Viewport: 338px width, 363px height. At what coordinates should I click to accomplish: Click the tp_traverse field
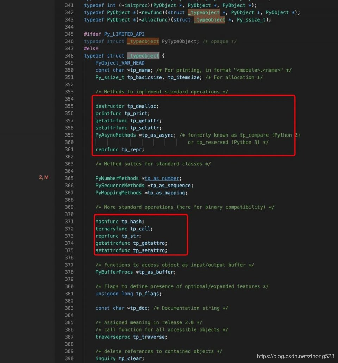149,337
